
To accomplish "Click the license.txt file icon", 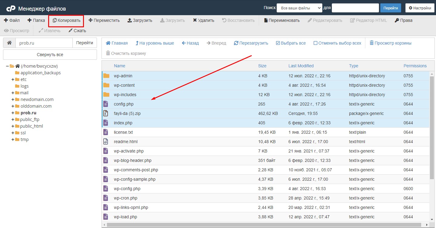I will pyautogui.click(x=106, y=132).
